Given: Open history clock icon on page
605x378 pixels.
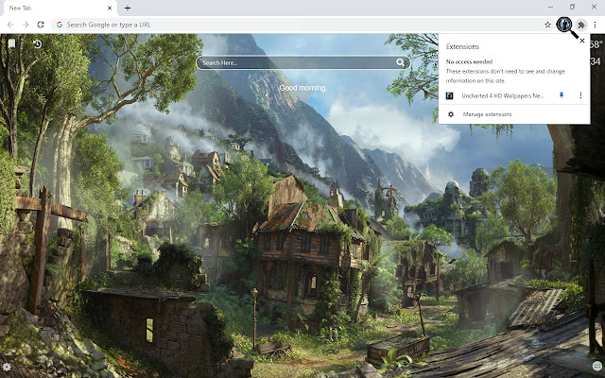Looking at the screenshot, I should [x=37, y=44].
